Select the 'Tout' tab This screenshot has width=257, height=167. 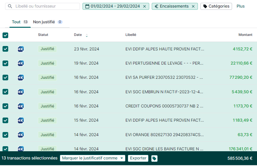[16, 22]
